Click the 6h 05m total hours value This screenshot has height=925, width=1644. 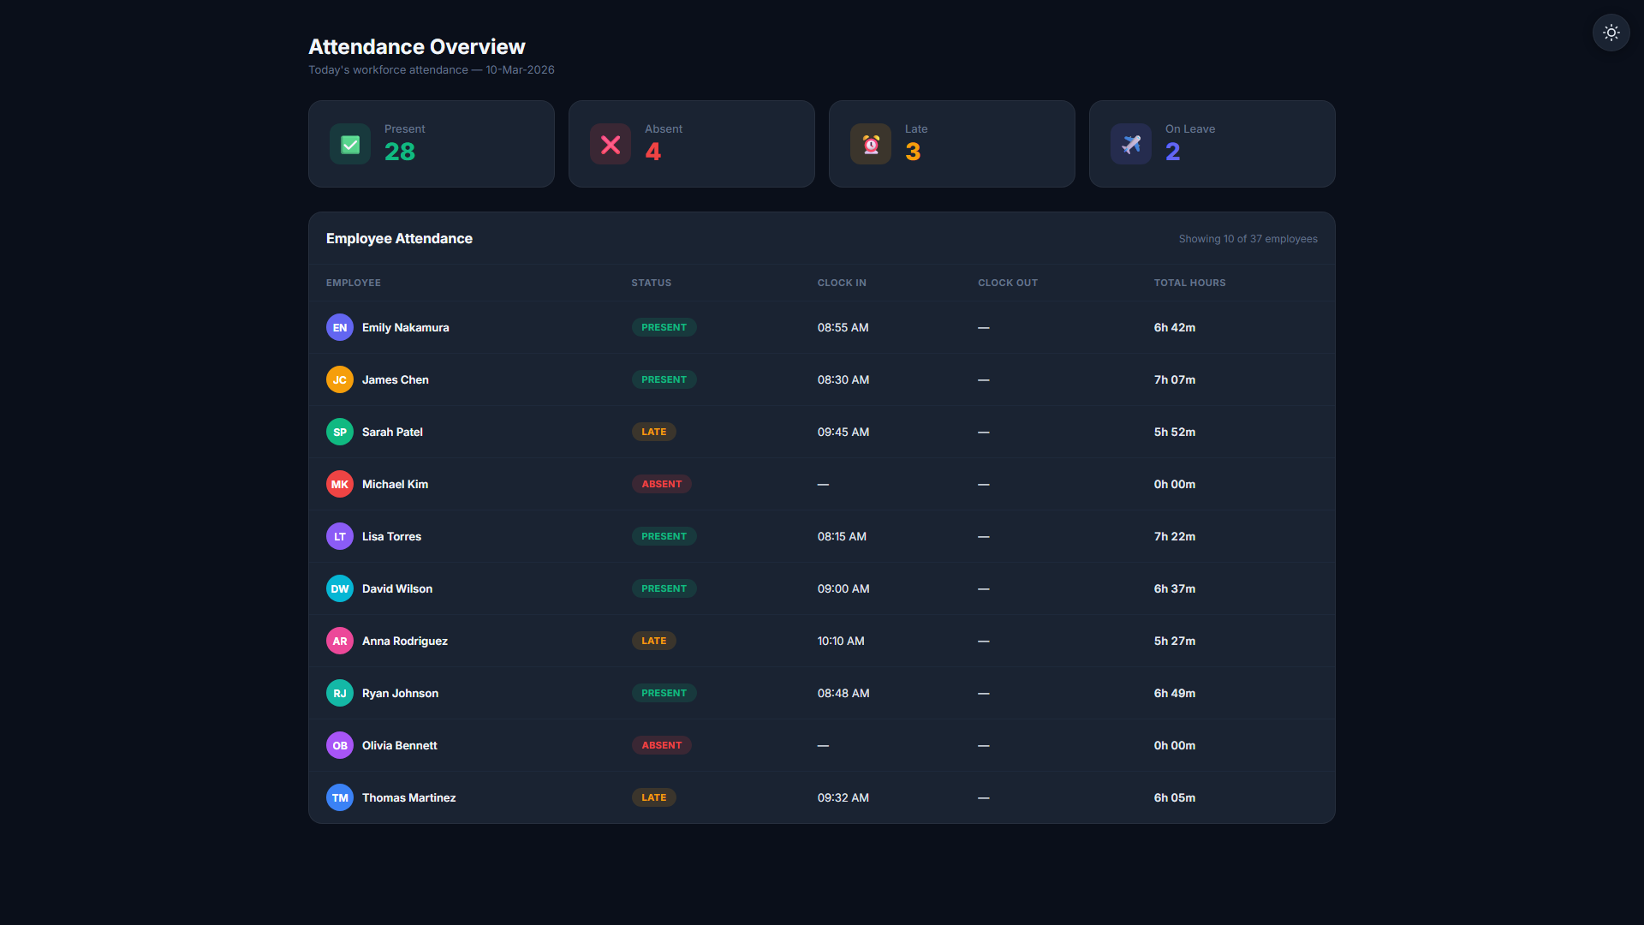pos(1175,797)
